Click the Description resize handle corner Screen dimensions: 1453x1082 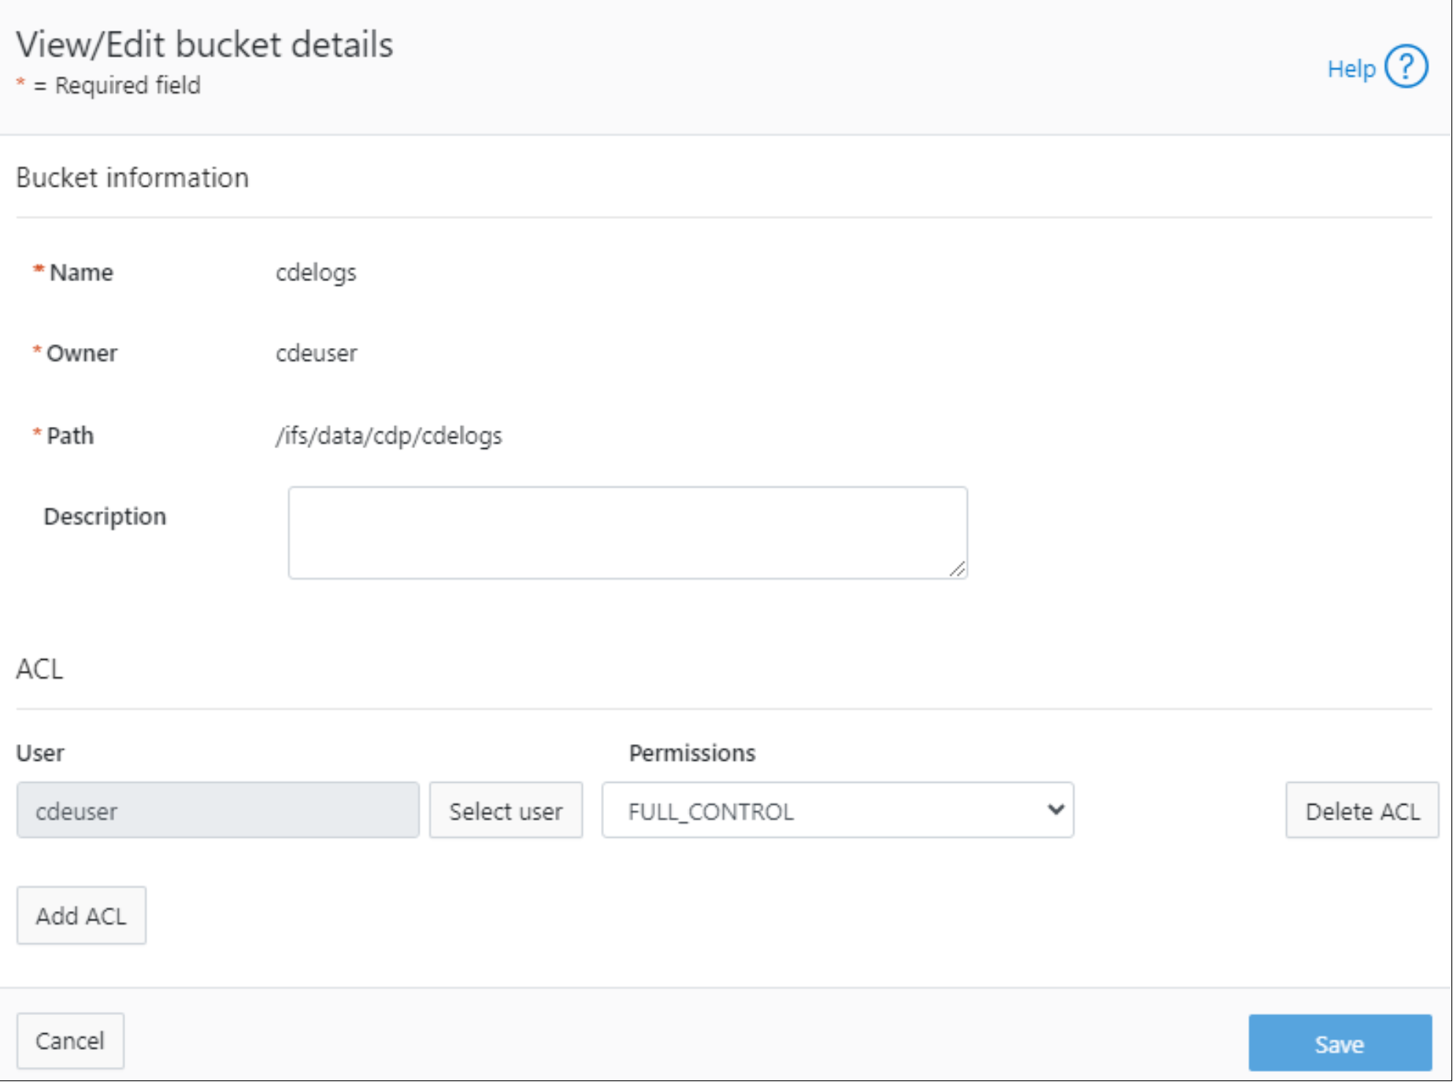click(958, 569)
